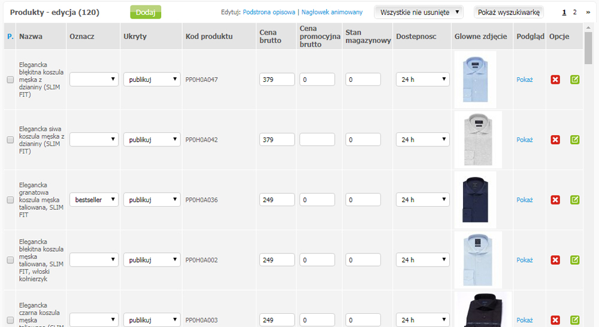
Task: Delete product PP0H0A042 using red X
Action: coord(555,140)
